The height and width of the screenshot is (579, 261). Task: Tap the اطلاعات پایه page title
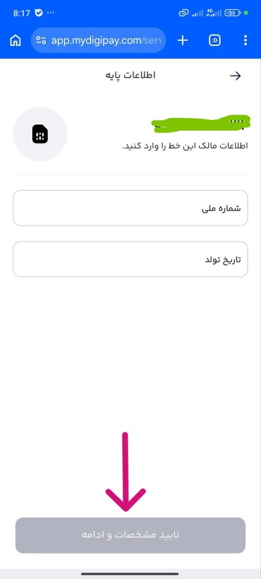(x=130, y=75)
